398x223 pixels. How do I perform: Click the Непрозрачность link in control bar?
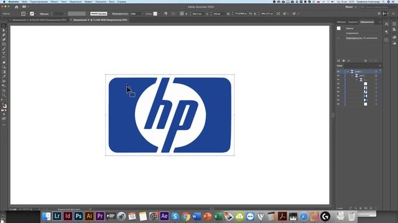click(120, 14)
